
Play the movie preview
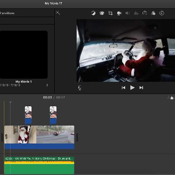tap(132, 87)
